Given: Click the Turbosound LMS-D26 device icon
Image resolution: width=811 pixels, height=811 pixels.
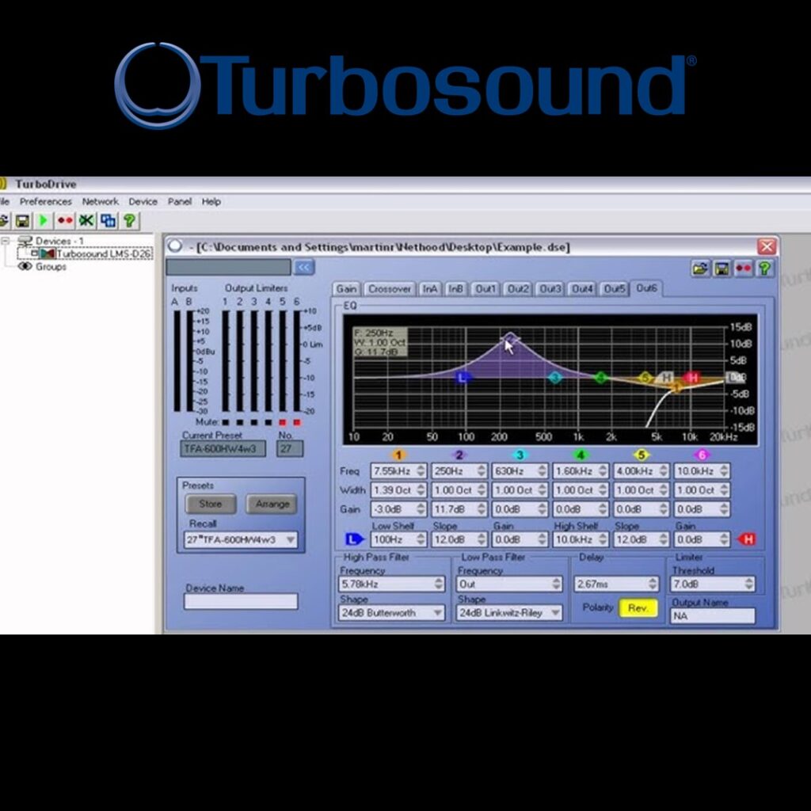Looking at the screenshot, I should click(x=47, y=253).
